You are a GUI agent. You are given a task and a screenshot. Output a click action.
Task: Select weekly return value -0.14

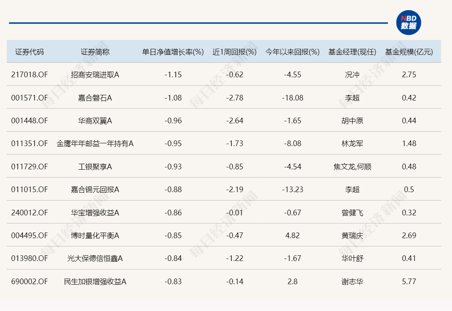234,281
